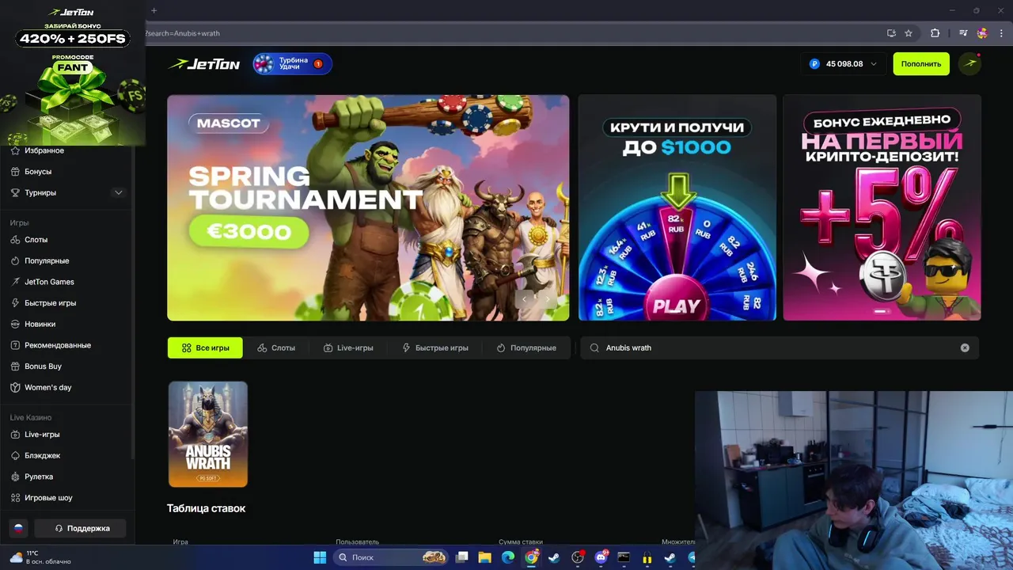Click the Бонусы gift icon in sidebar
Image resolution: width=1013 pixels, height=570 pixels.
[15, 172]
